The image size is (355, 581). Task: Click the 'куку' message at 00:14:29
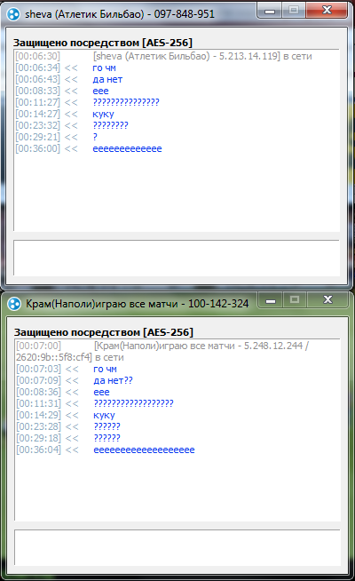[x=105, y=416]
